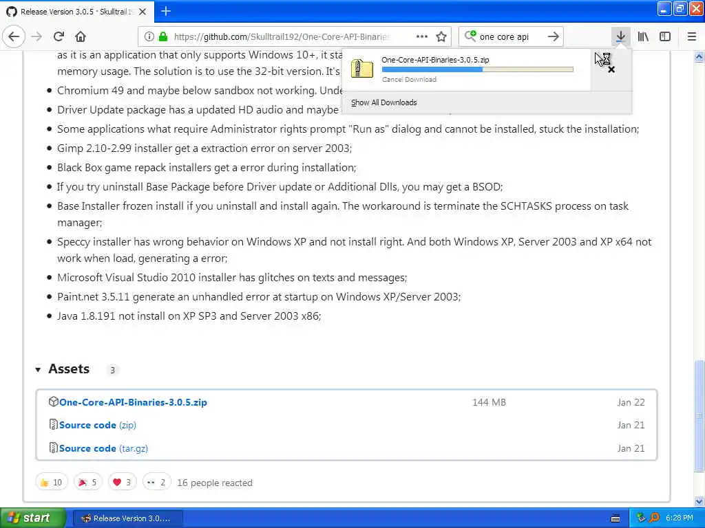Reload the current page
The image size is (705, 528).
59,36
